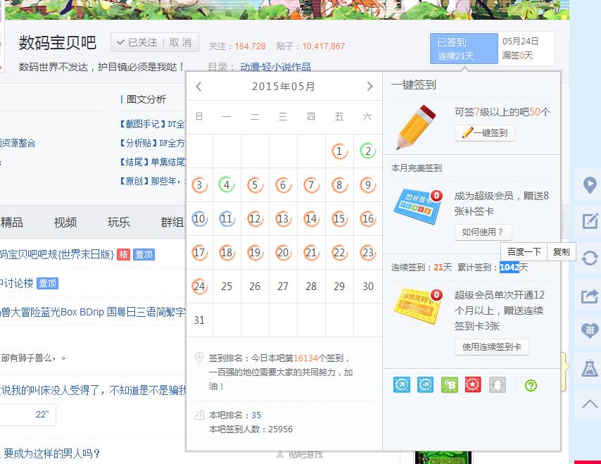Open the green question mark help icon

tap(531, 385)
